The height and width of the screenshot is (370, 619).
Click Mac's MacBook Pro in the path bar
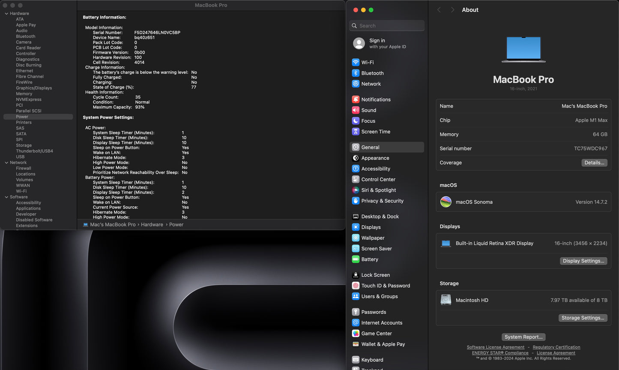pyautogui.click(x=113, y=225)
